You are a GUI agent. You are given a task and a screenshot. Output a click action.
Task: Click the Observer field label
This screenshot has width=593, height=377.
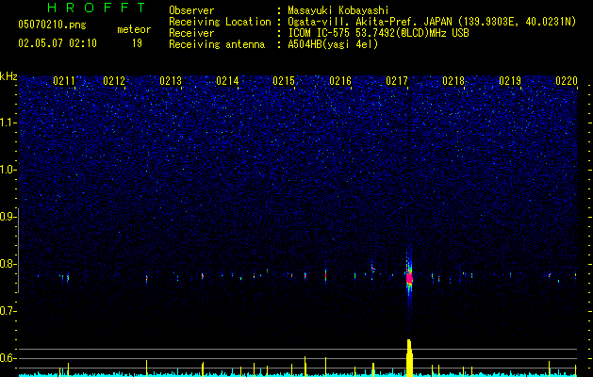[x=191, y=10]
